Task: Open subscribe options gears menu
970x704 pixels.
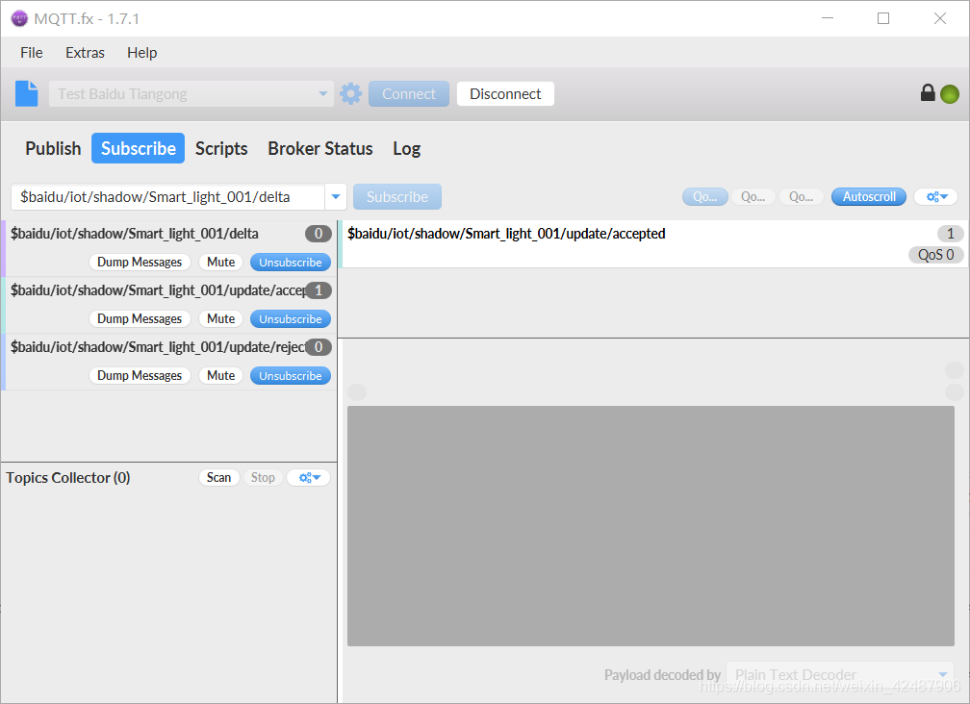Action: tap(936, 196)
